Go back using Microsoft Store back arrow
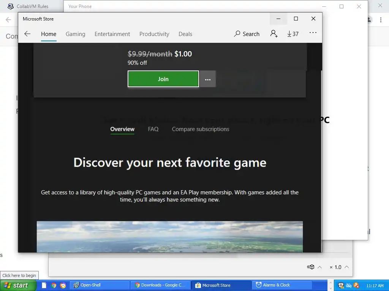389x291 pixels. [x=27, y=34]
